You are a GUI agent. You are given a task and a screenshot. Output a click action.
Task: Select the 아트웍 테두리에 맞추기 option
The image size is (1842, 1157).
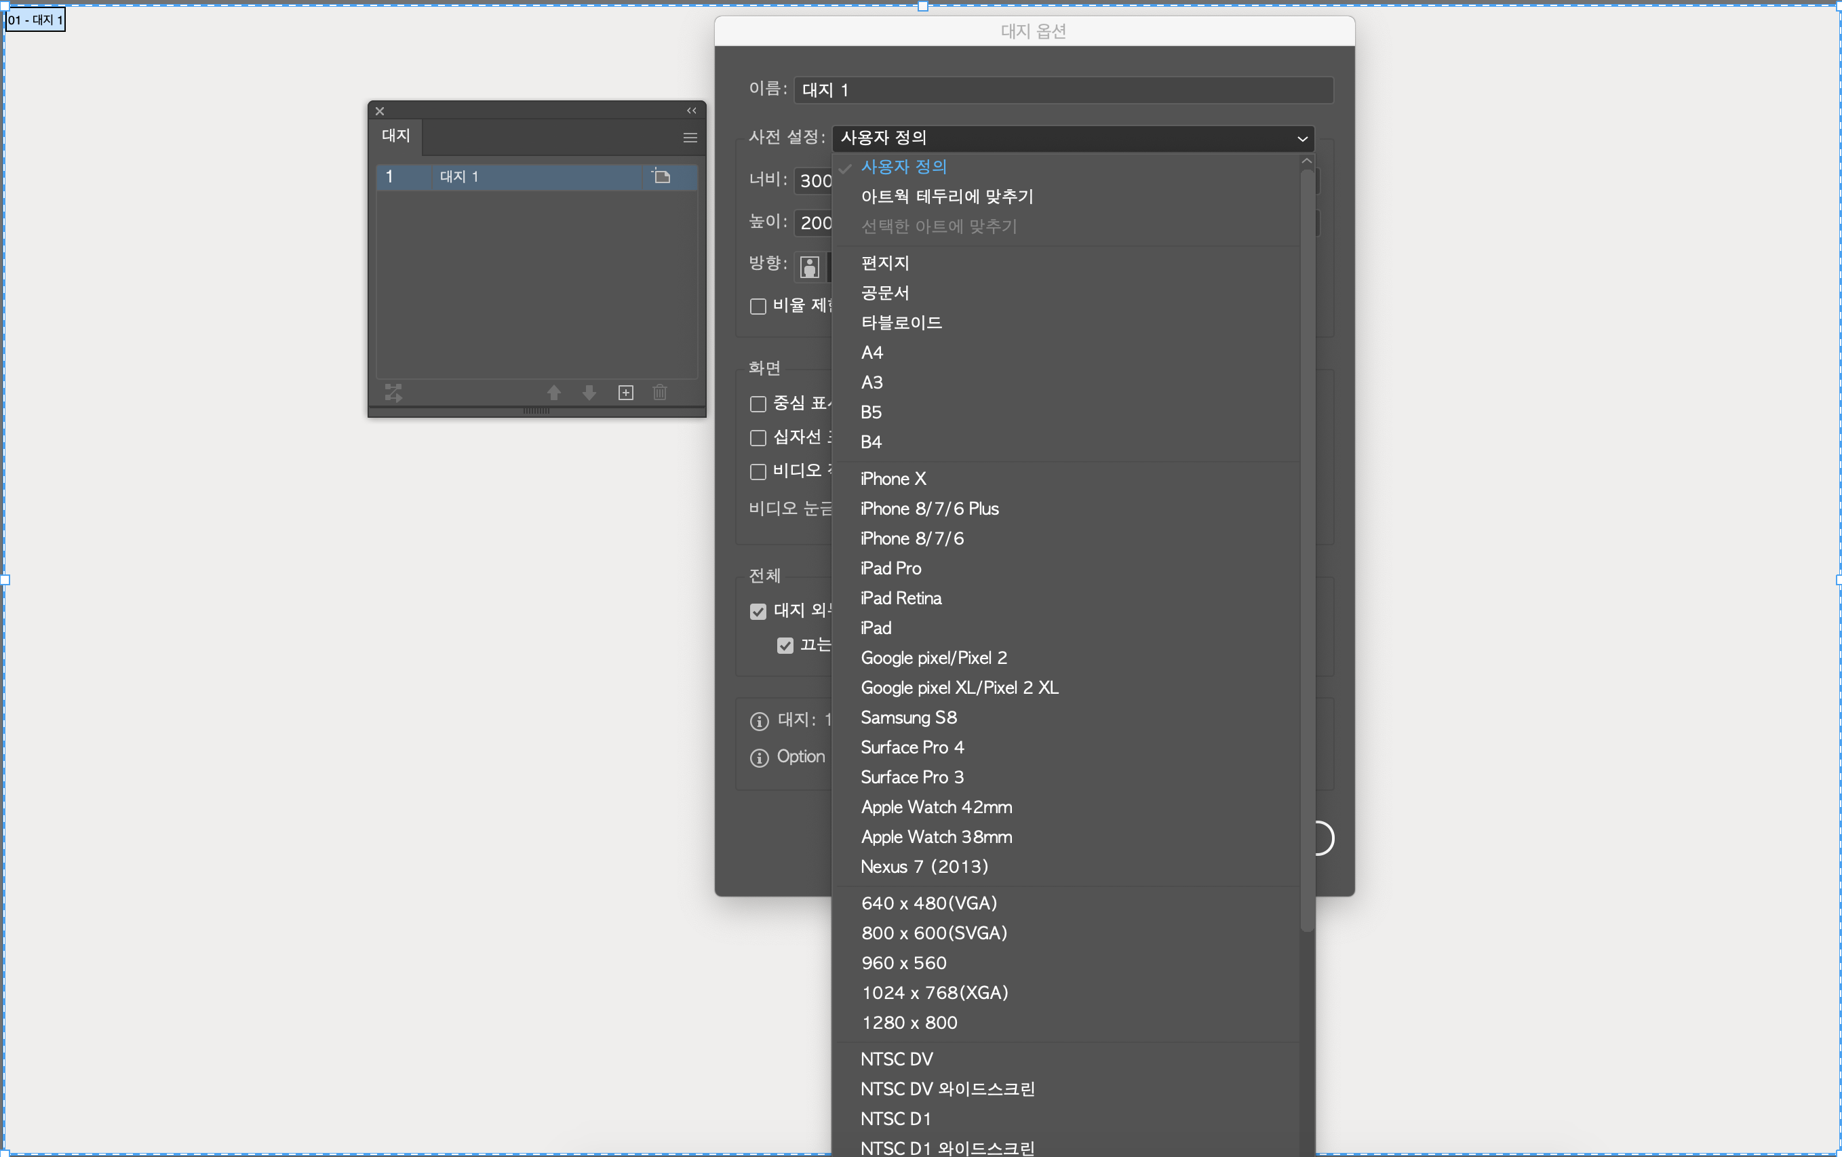click(x=947, y=197)
